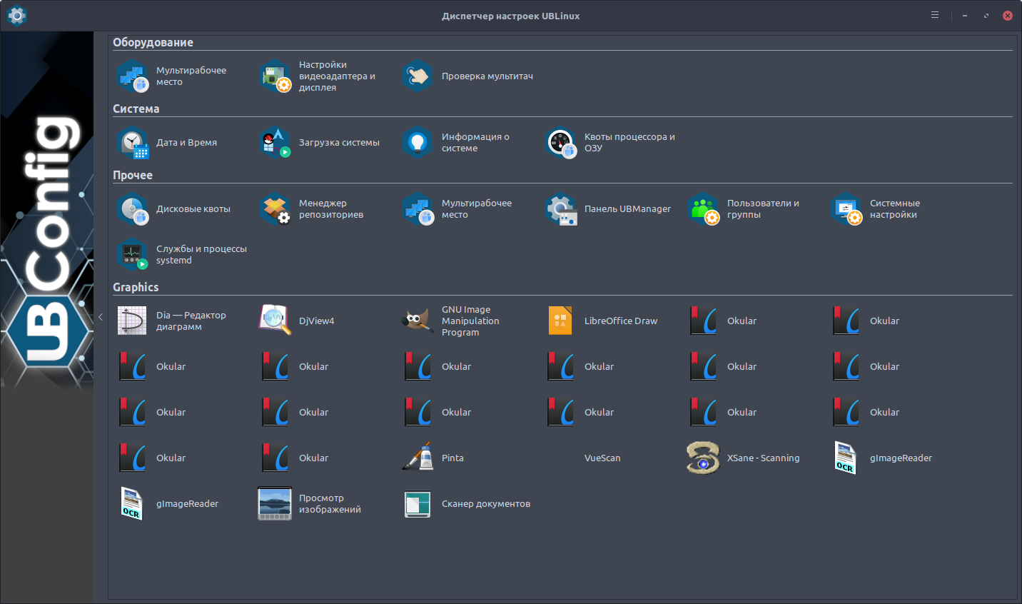Open Менеджер репозиториев package icon
This screenshot has width=1022, height=604.
(275, 209)
